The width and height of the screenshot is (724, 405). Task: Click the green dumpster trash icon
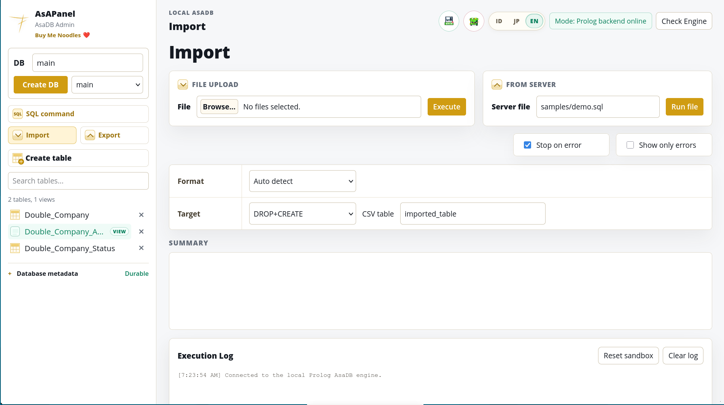pos(474,21)
